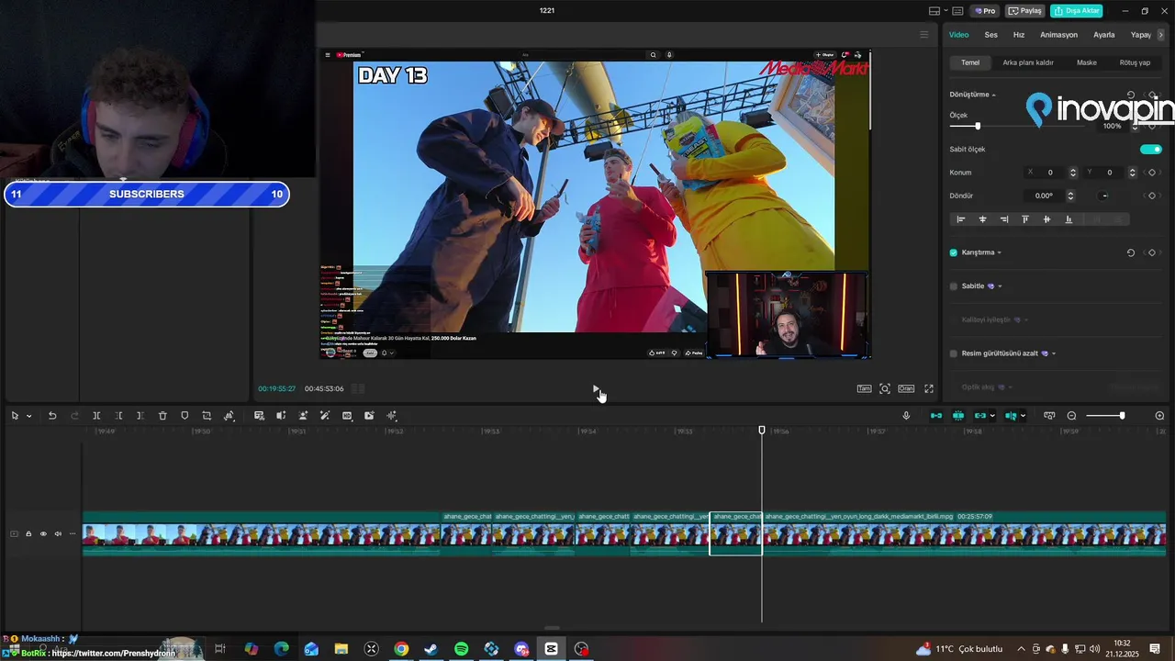Select the Crop tool in timeline toolbar
Screen dimensions: 1175x661
207,416
